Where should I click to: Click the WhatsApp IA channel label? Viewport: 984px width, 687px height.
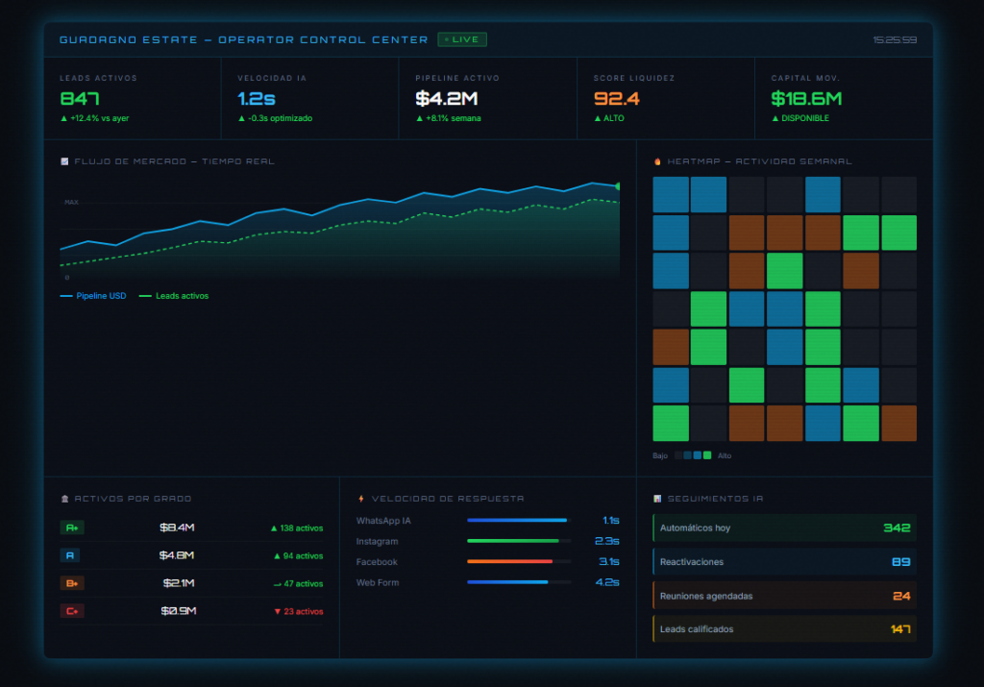tap(383, 520)
